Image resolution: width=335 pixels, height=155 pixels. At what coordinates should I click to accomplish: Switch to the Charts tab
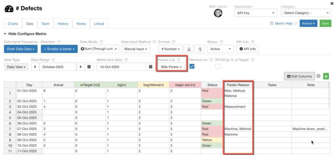click(x=13, y=23)
